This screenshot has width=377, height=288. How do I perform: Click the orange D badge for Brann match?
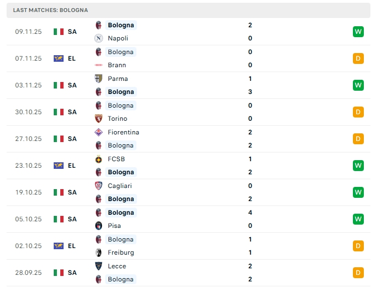point(358,58)
